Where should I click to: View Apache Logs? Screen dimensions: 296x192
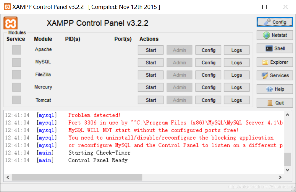[x=237, y=50]
